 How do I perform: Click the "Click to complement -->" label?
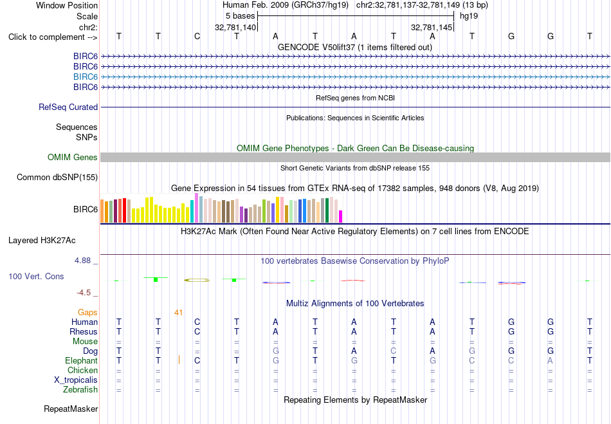tap(53, 37)
